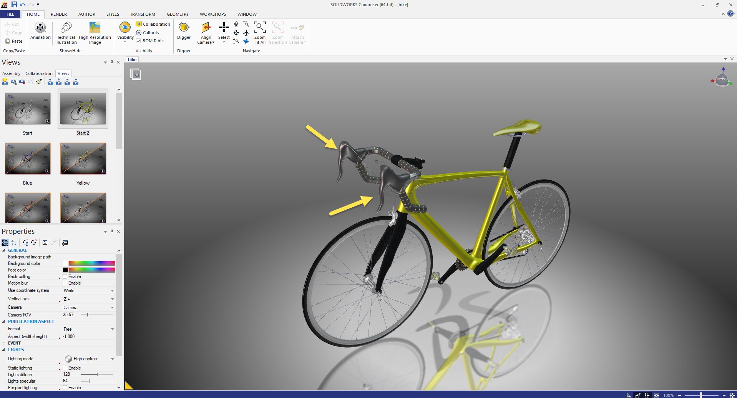Open the Lighting mode dropdown
The height and width of the screenshot is (398, 737).
pyautogui.click(x=112, y=359)
